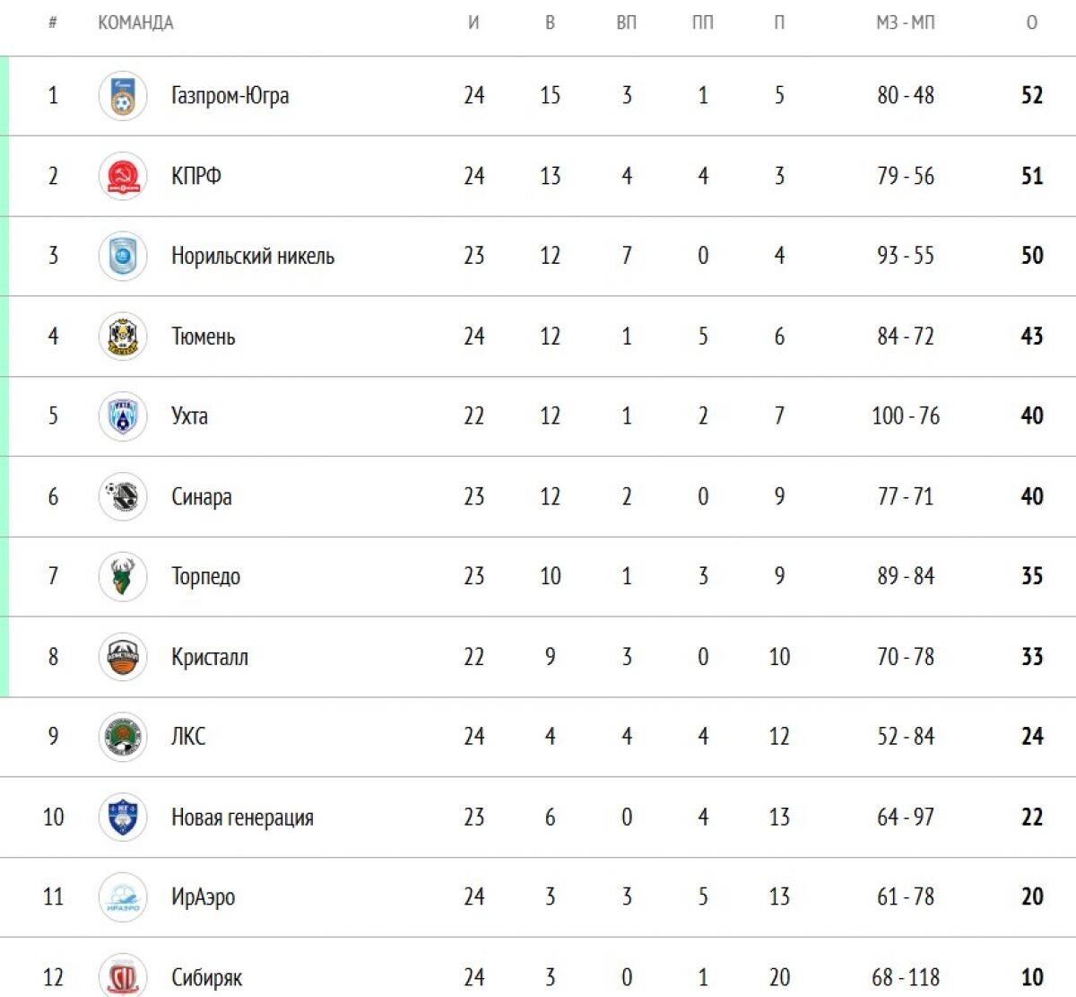The width and height of the screenshot is (1076, 997).
Task: Click the Ухта team crest
Action: pyautogui.click(x=123, y=416)
